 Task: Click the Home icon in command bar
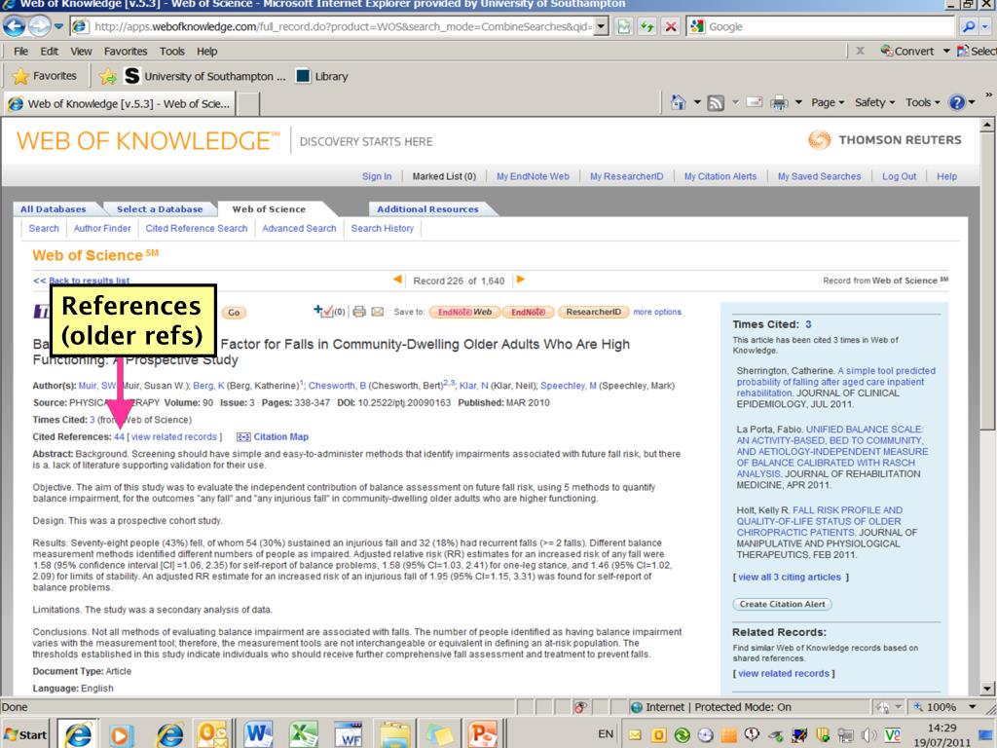(679, 101)
